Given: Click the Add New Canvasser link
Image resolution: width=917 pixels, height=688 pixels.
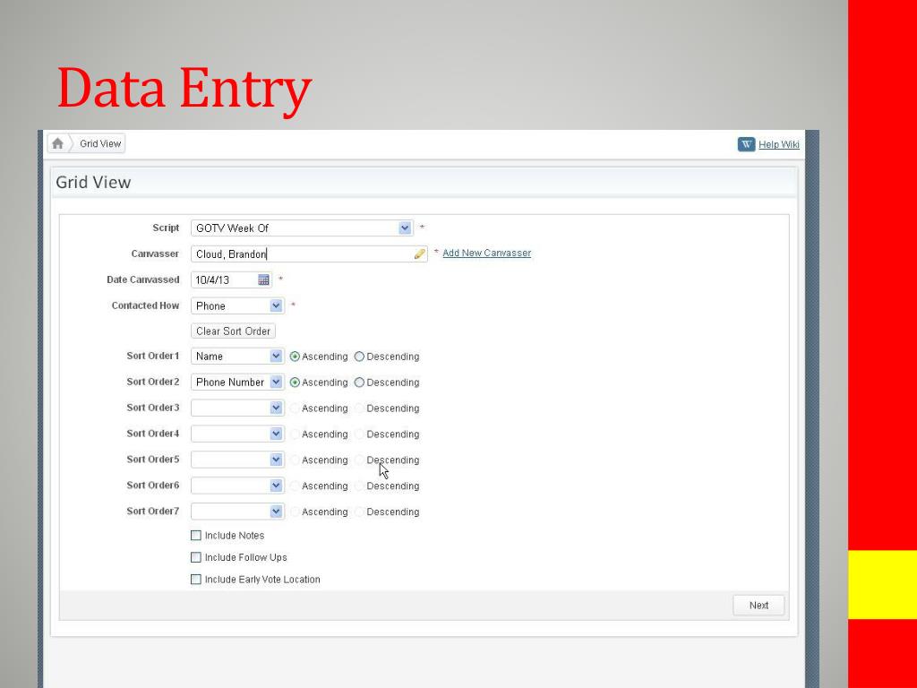Looking at the screenshot, I should coord(486,254).
